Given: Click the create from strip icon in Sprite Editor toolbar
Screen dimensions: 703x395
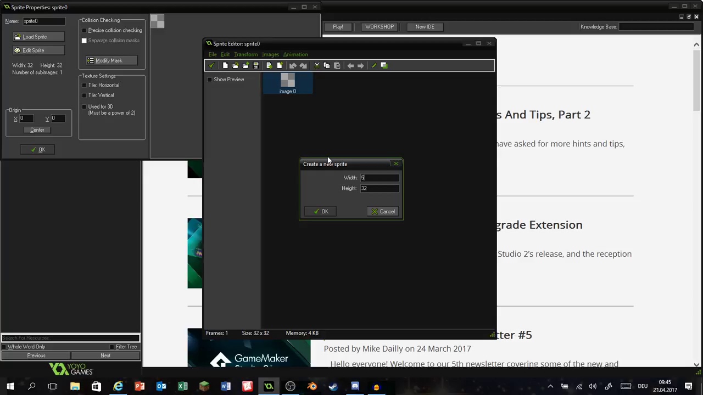Looking at the screenshot, I should (x=269, y=66).
